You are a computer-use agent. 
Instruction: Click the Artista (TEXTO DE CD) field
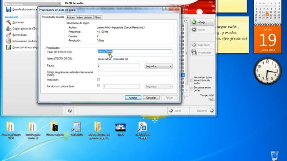pyautogui.click(x=135, y=59)
